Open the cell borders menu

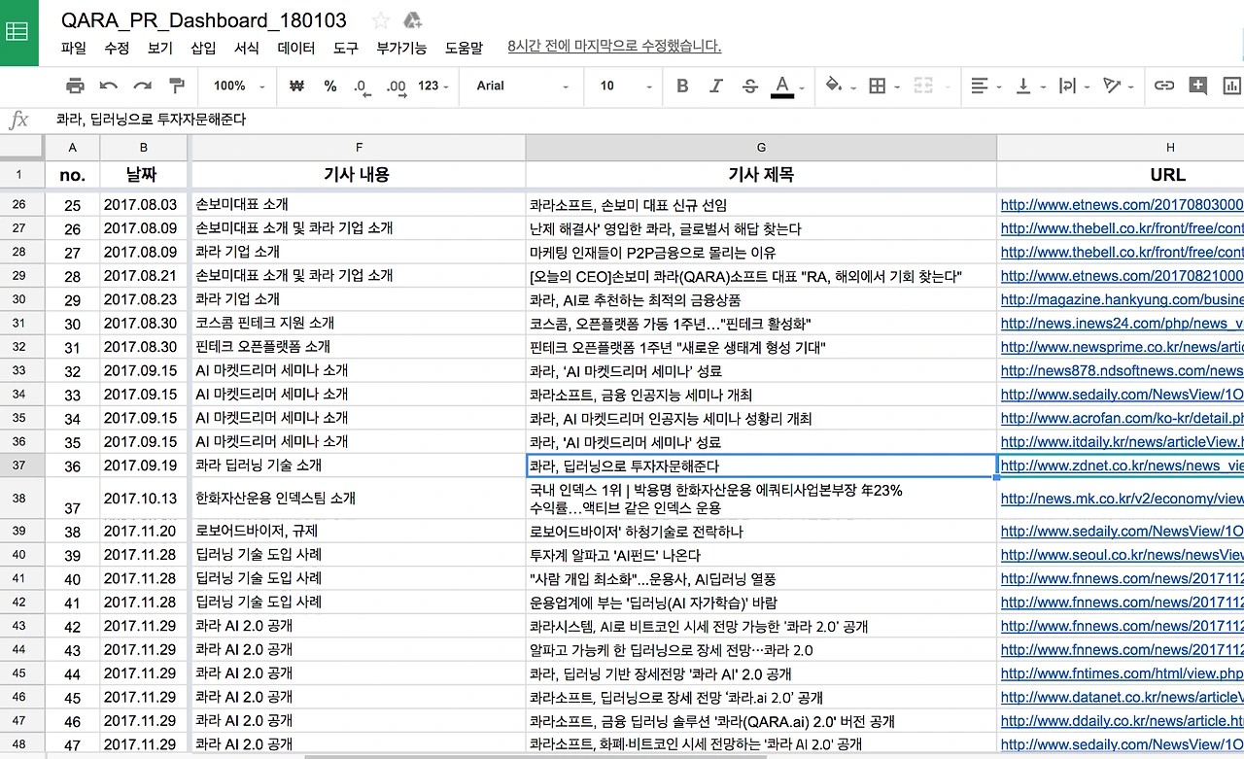coord(882,86)
